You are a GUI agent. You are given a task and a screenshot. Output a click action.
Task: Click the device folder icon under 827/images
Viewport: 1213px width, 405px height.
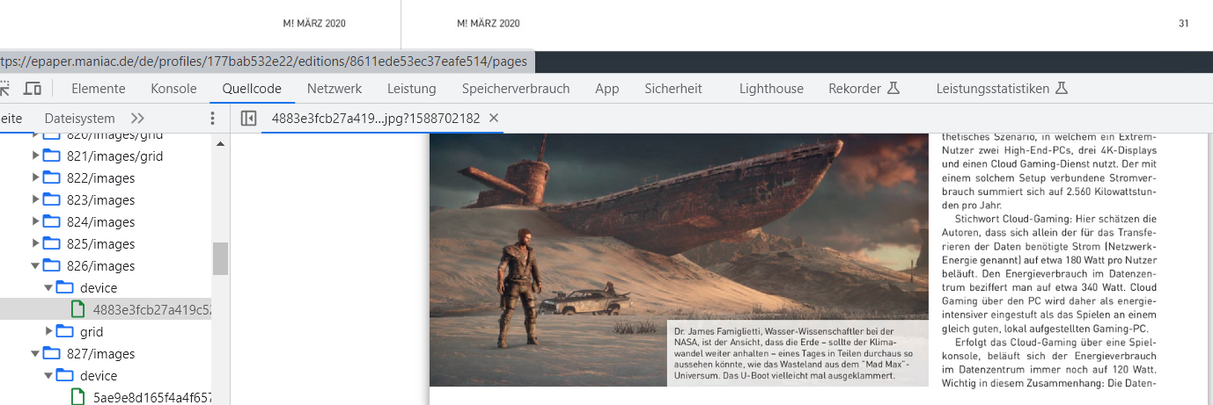(x=64, y=375)
